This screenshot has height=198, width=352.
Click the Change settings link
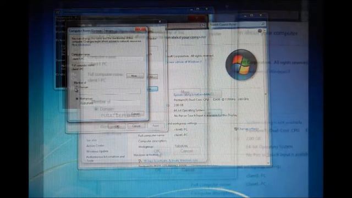[248, 129]
